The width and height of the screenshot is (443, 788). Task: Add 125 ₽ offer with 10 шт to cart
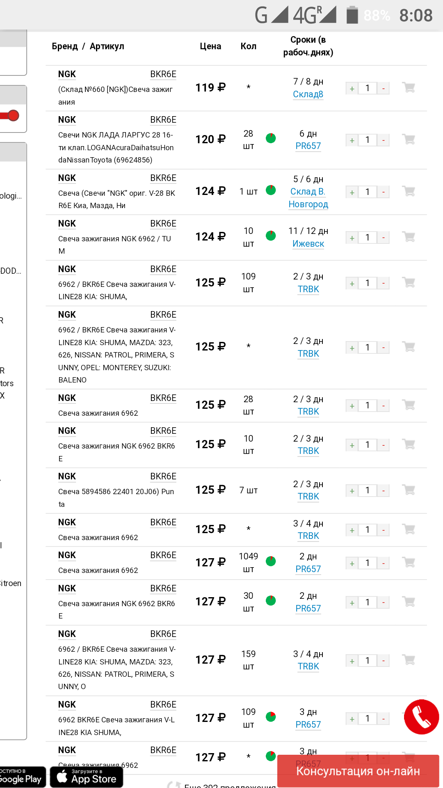[409, 444]
